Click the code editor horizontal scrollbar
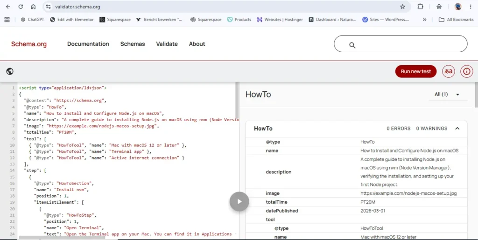 click(62, 237)
